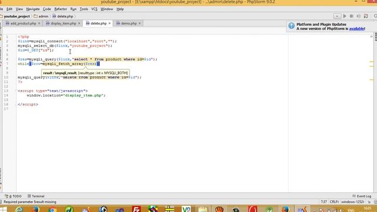The width and height of the screenshot is (377, 212).
Task: Open the View menu
Action: tap(19, 9)
